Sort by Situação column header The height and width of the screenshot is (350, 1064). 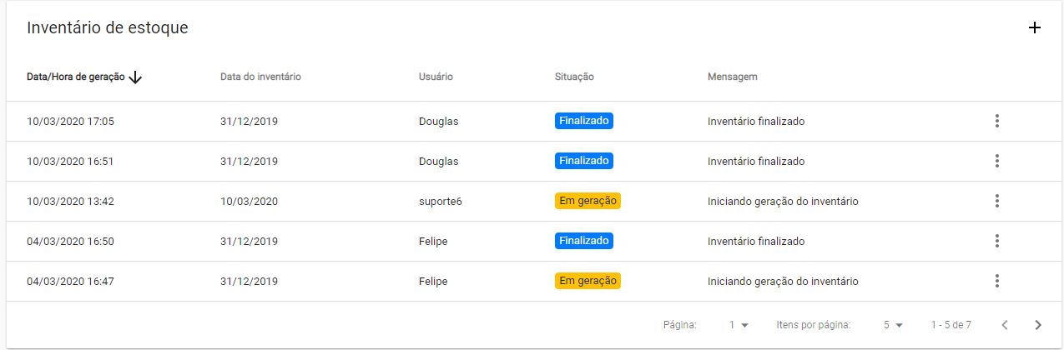click(x=574, y=77)
